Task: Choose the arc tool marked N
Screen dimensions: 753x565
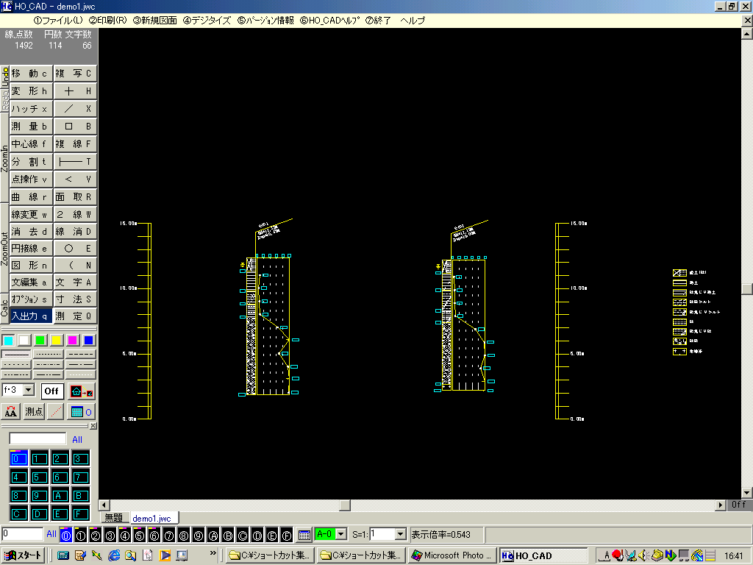Action: point(75,265)
